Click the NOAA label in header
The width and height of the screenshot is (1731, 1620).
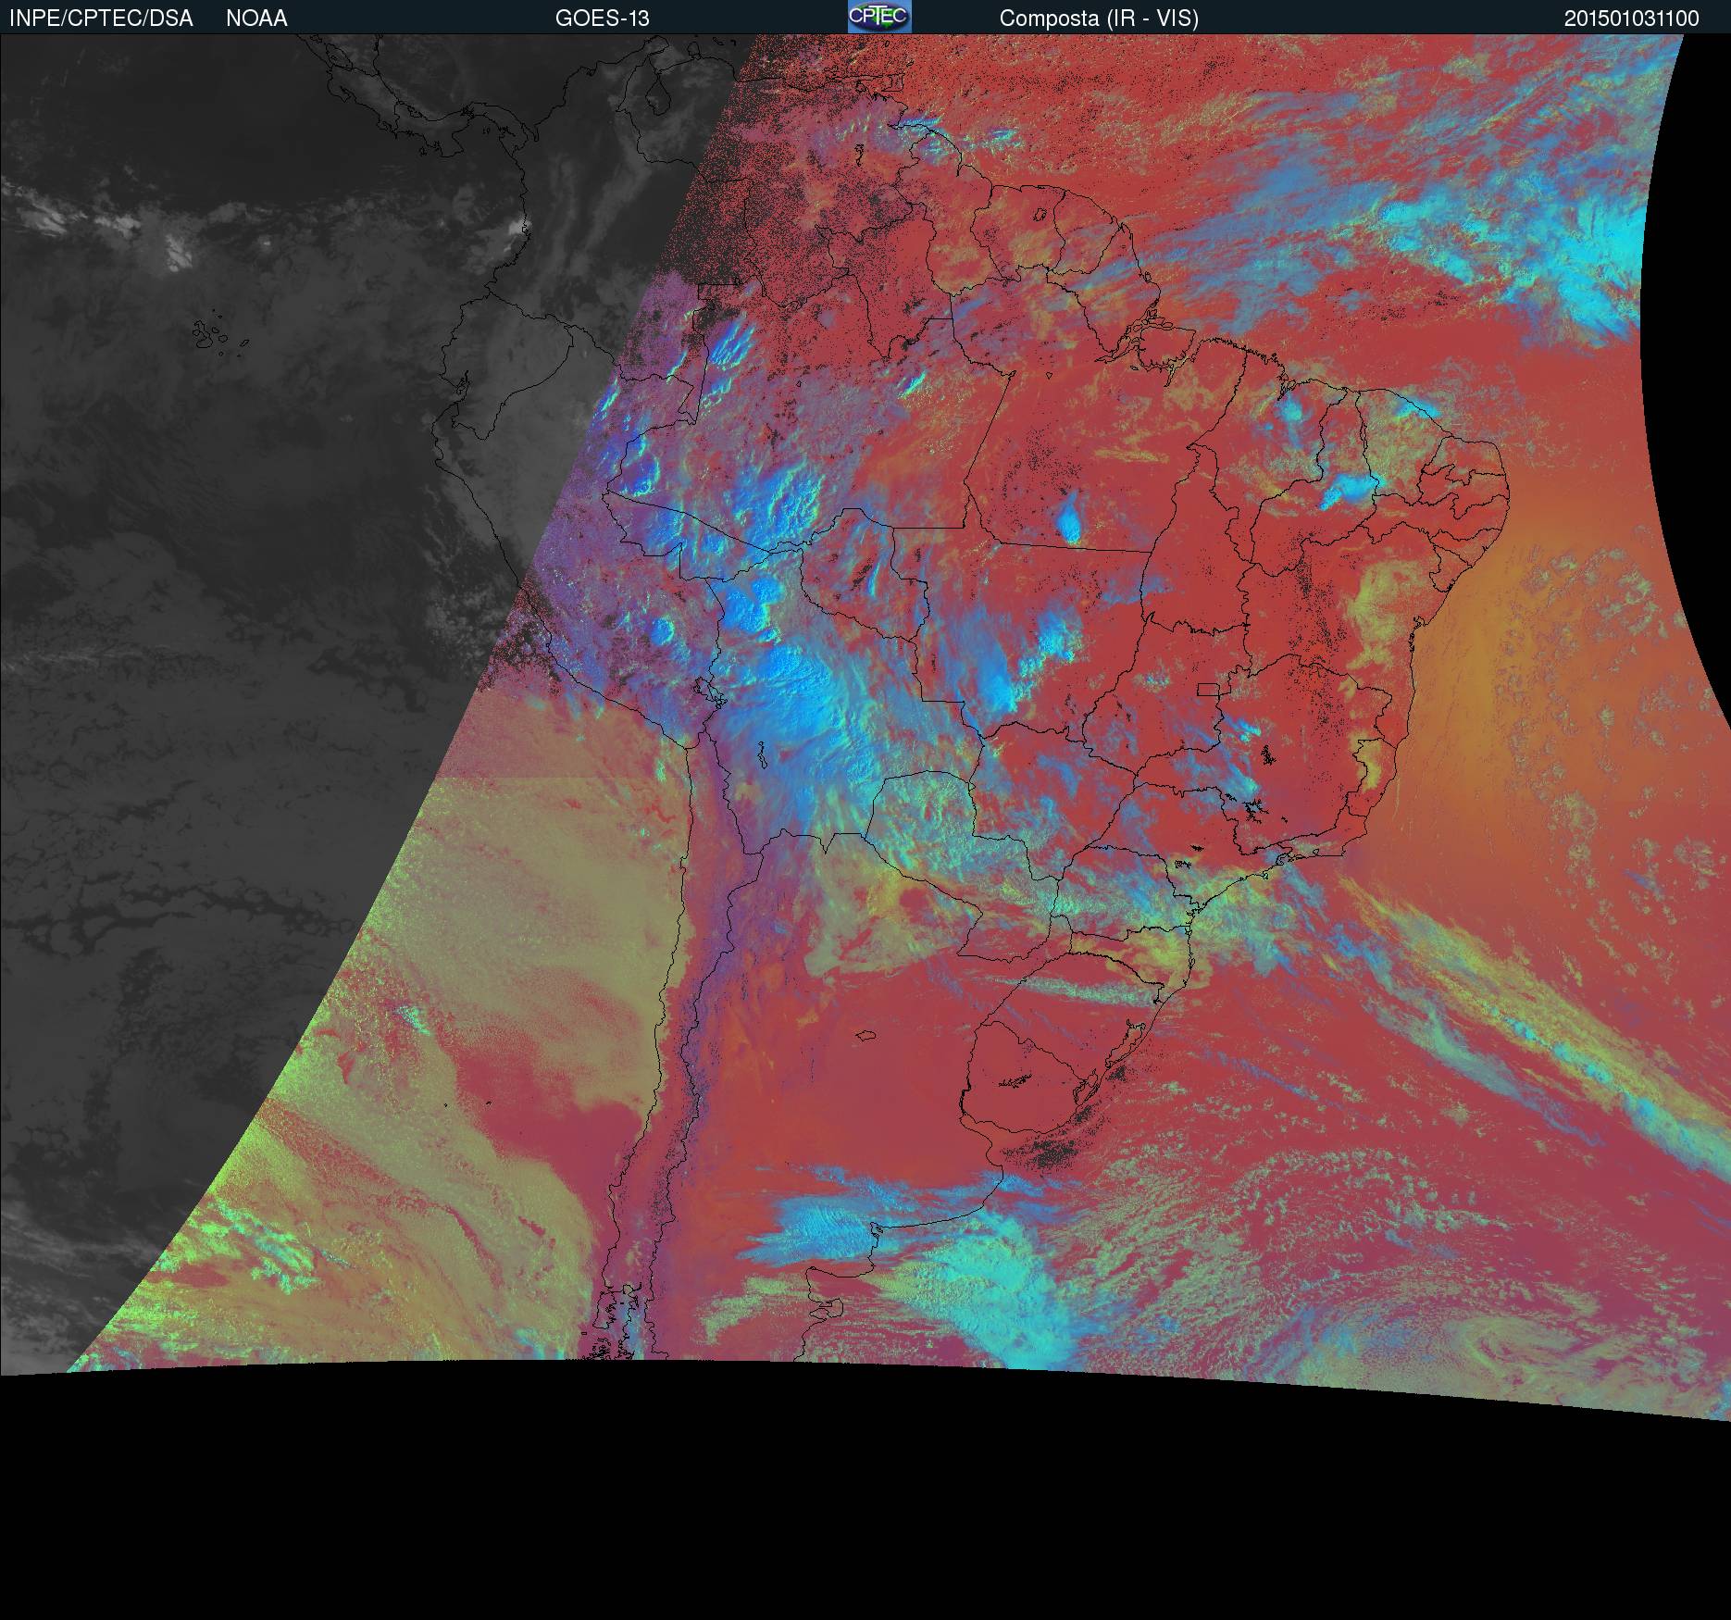pyautogui.click(x=256, y=19)
